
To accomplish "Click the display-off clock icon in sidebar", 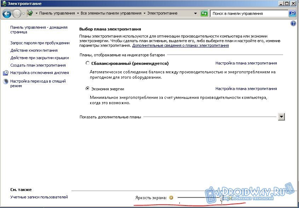I will tap(6, 73).
